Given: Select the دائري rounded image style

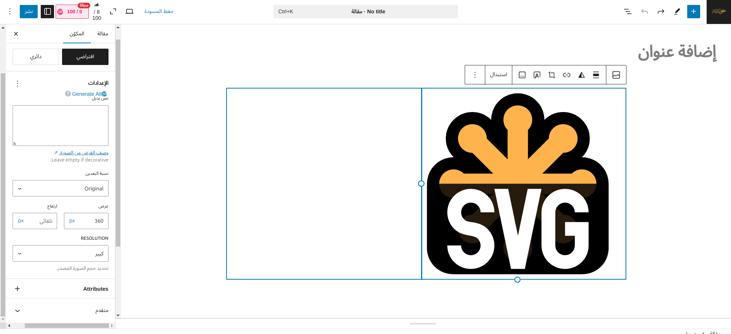Looking at the screenshot, I should click(36, 57).
